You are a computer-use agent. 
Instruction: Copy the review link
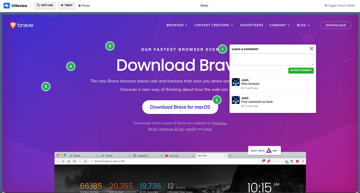pyautogui.click(x=45, y=5)
